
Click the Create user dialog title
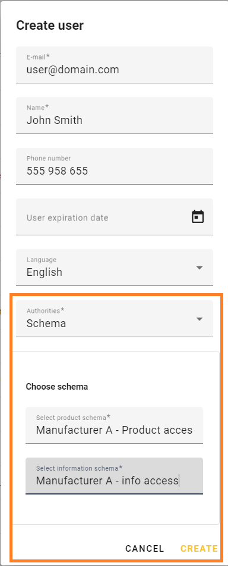[50, 26]
